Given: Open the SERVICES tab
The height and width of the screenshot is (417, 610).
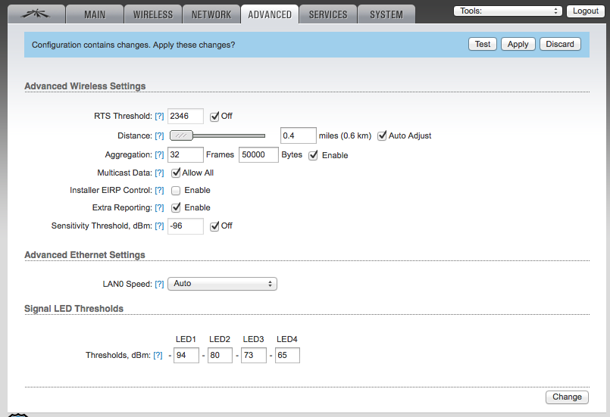Looking at the screenshot, I should [x=328, y=14].
